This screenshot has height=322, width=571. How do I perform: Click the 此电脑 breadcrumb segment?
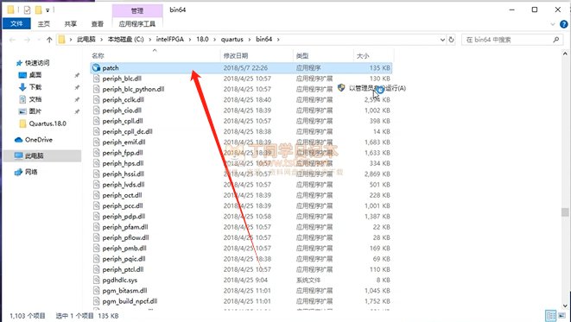click(x=86, y=40)
